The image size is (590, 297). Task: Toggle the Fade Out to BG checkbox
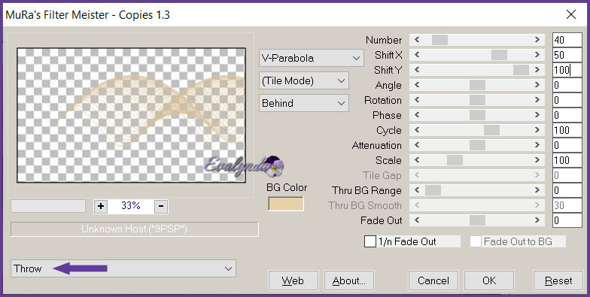[476, 241]
